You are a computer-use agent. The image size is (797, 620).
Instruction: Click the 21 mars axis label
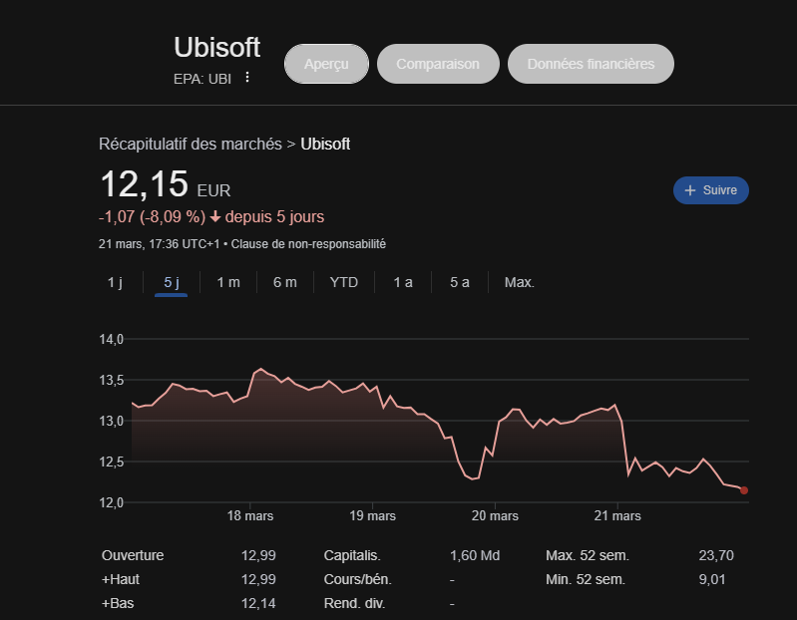617,516
